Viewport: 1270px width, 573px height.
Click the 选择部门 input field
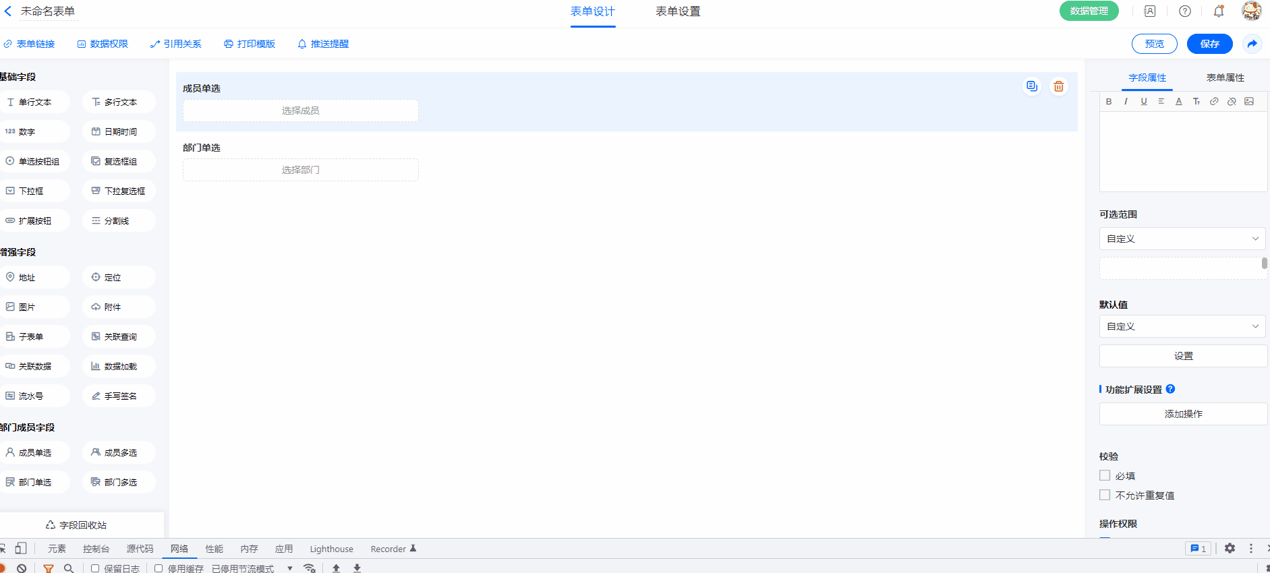point(301,170)
